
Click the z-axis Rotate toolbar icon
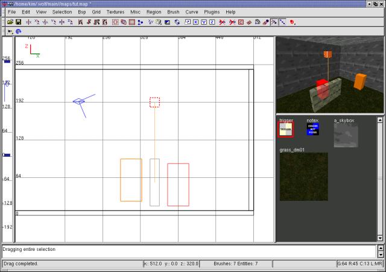70,22
